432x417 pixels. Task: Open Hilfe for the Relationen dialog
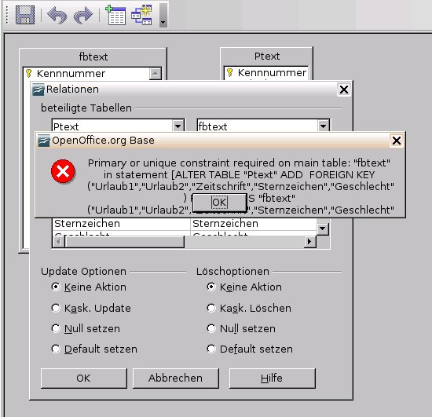click(273, 379)
